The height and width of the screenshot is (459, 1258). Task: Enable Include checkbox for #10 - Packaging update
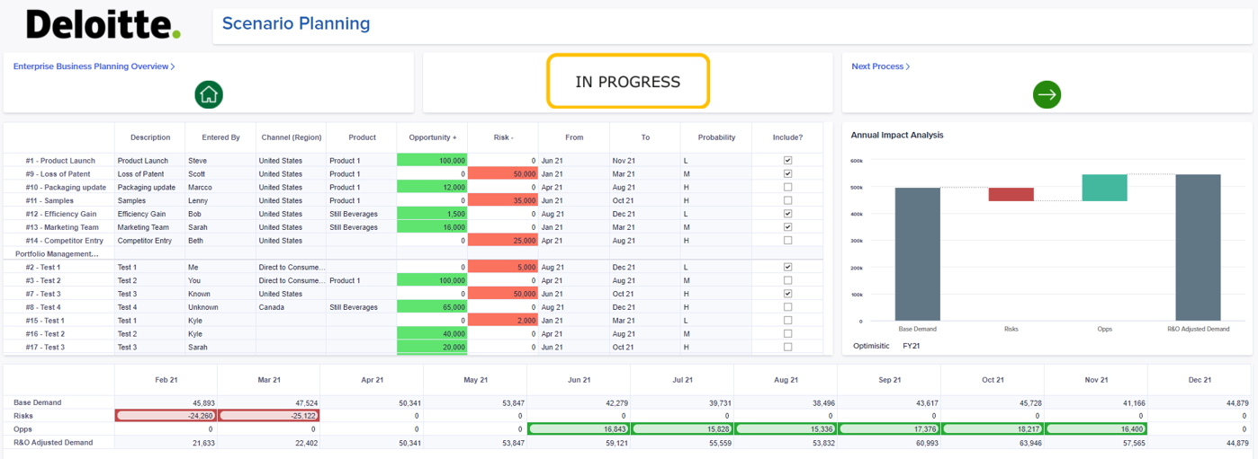(x=787, y=187)
